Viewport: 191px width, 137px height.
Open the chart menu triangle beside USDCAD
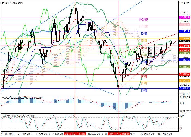(x=3, y=3)
